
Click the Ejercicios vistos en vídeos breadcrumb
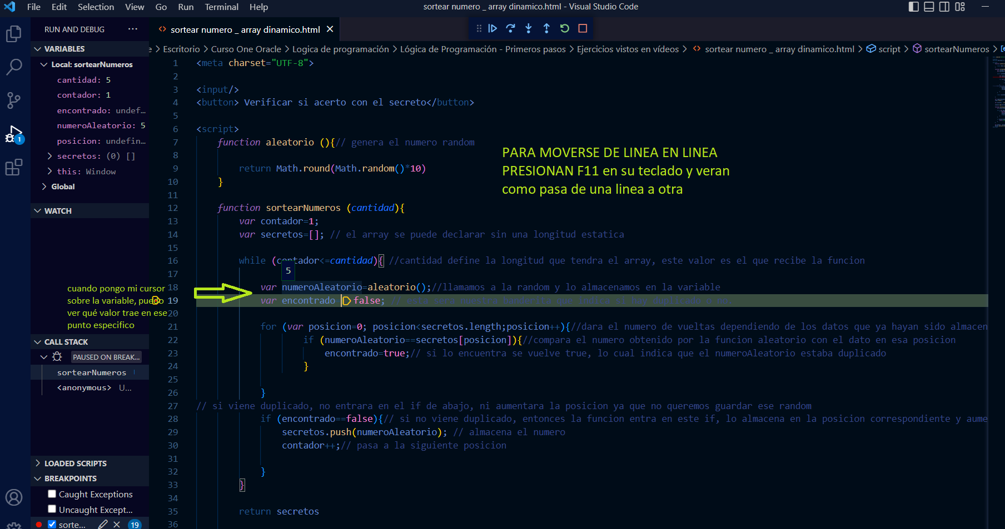point(628,49)
